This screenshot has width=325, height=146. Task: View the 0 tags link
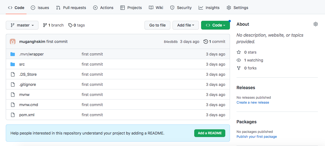point(76,25)
